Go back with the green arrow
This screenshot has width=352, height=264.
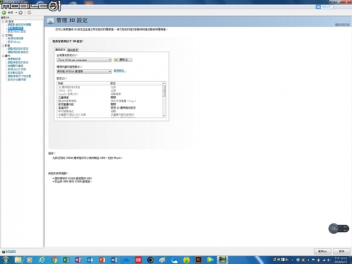click(4, 13)
